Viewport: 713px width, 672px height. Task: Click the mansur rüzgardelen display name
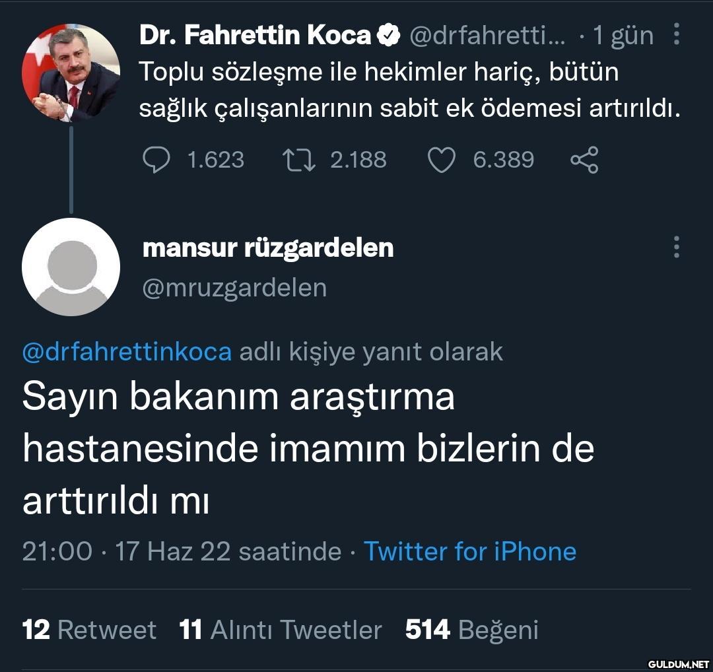point(268,248)
